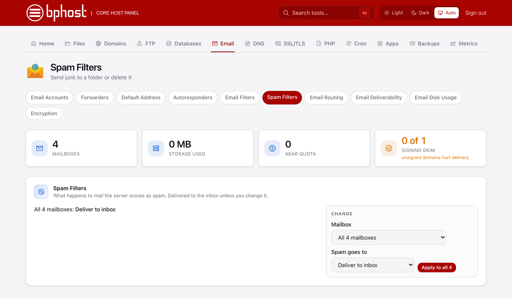
Task: Click the FTP upload icon
Action: 140,43
